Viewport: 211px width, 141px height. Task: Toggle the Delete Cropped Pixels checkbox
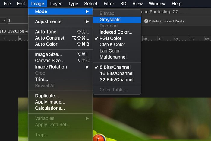[146, 21]
